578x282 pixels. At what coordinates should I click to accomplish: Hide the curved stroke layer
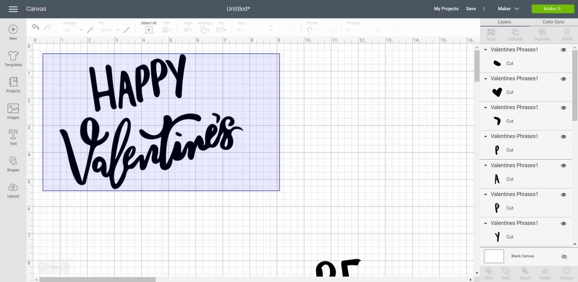click(564, 108)
